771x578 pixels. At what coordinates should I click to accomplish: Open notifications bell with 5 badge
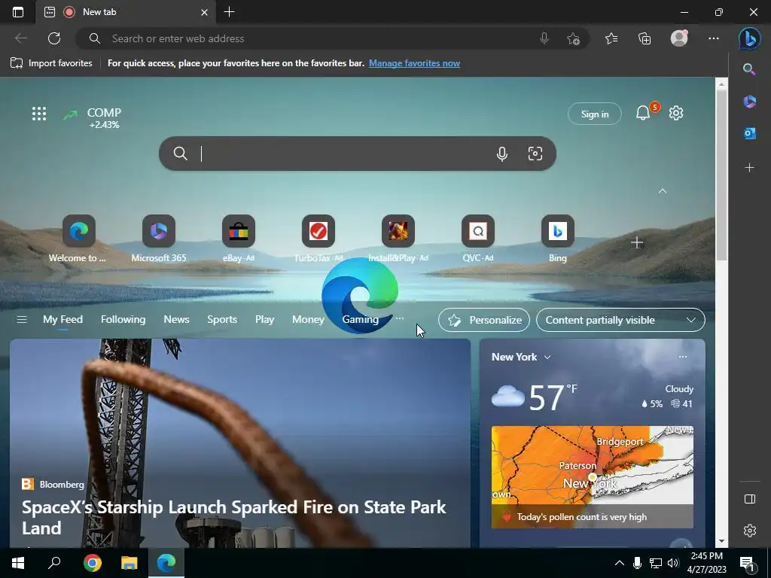[x=643, y=113]
